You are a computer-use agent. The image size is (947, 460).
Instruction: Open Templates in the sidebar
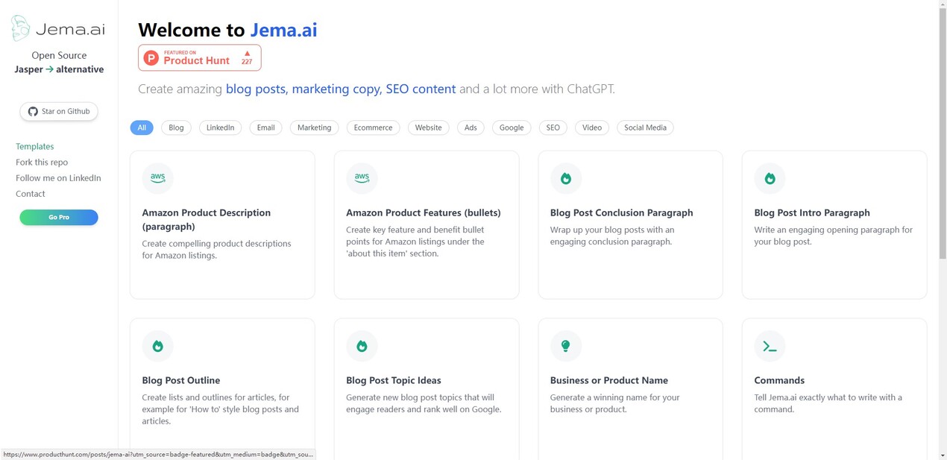[35, 147]
